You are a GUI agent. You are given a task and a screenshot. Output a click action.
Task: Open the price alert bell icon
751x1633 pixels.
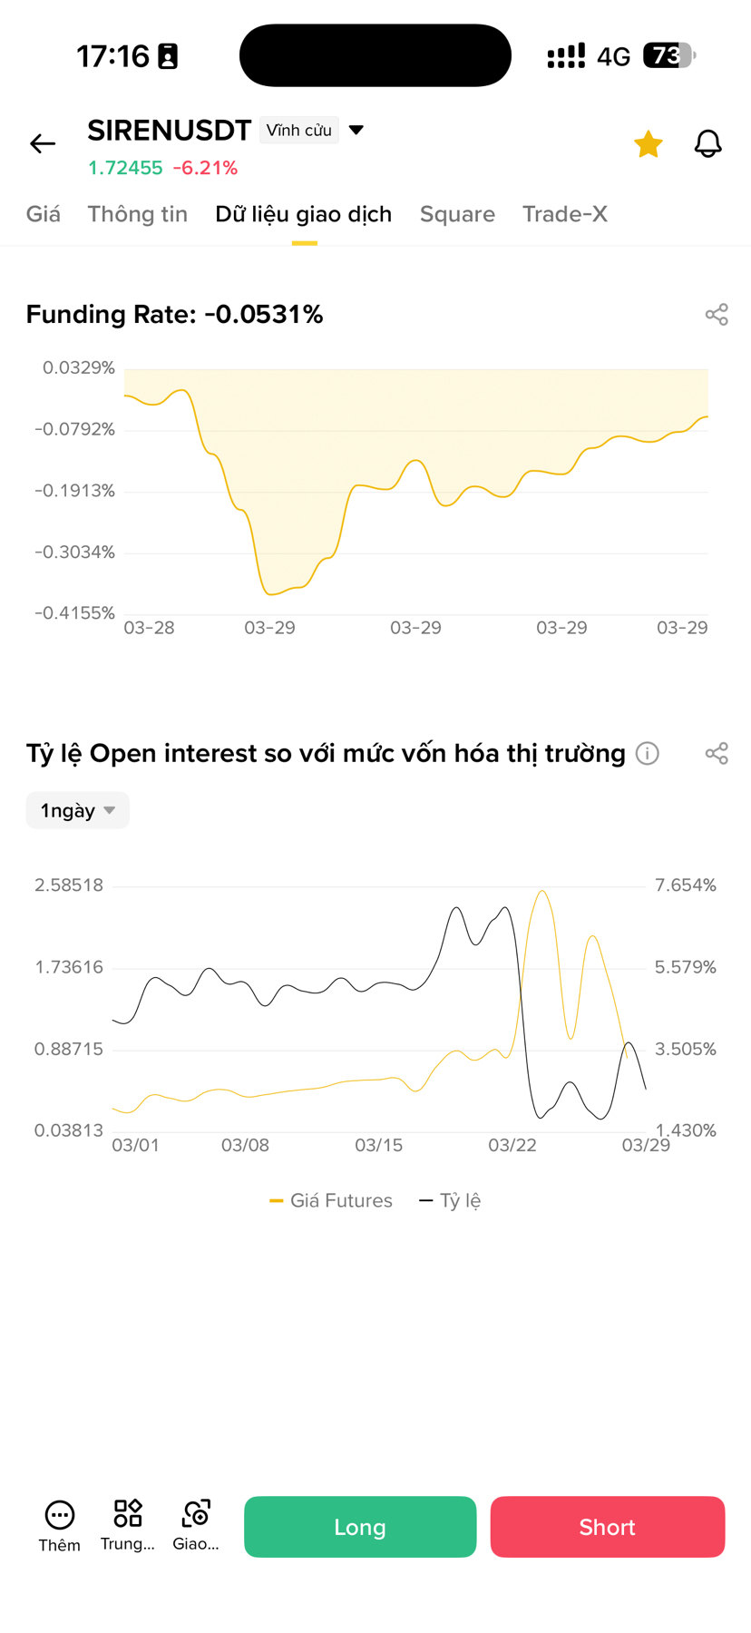pyautogui.click(x=707, y=144)
